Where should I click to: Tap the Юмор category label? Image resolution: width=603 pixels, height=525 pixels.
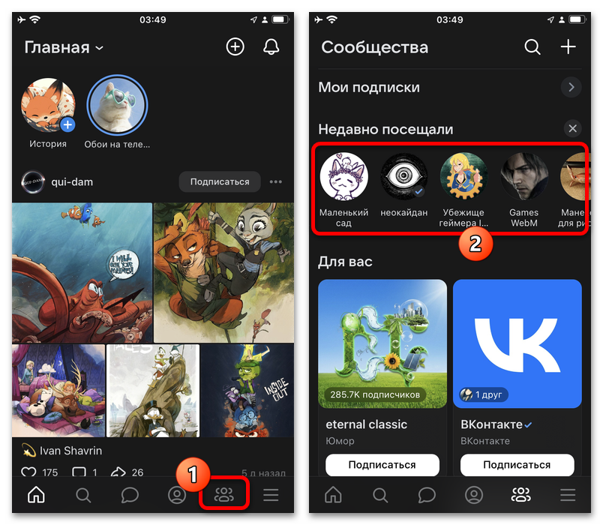(x=340, y=441)
